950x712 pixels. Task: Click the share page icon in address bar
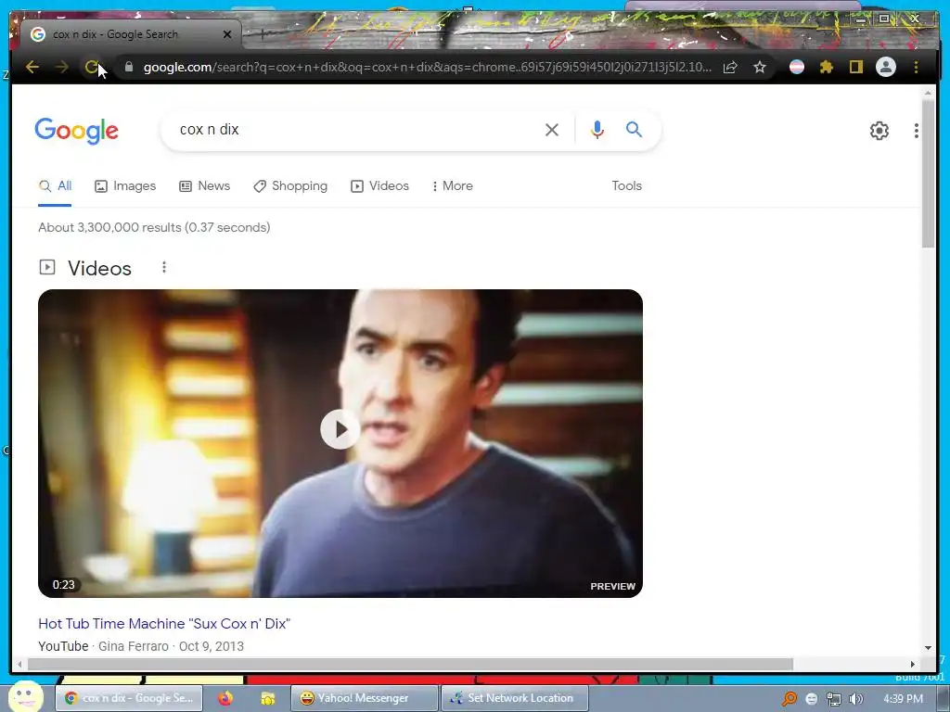tap(731, 67)
